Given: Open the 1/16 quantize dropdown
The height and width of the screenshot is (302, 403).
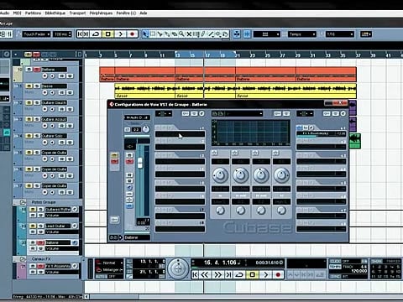Looking at the screenshot, I should tap(340, 34).
